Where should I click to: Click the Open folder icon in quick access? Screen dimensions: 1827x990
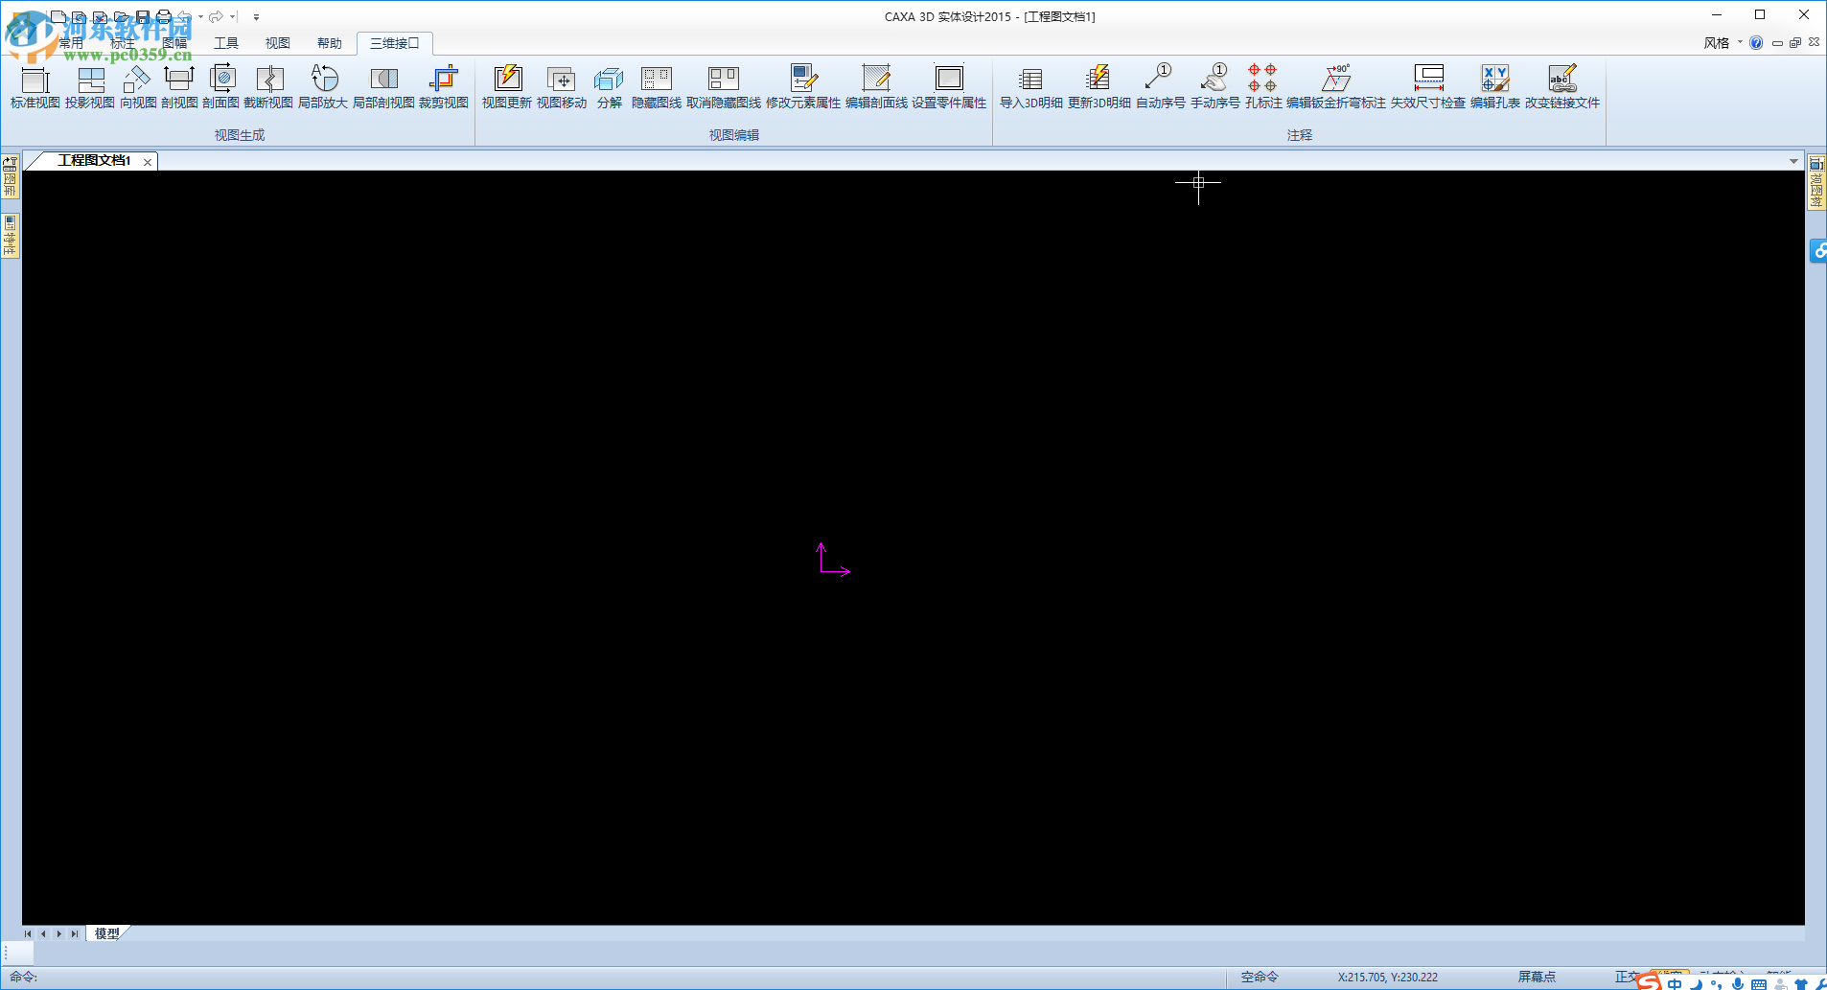point(122,16)
